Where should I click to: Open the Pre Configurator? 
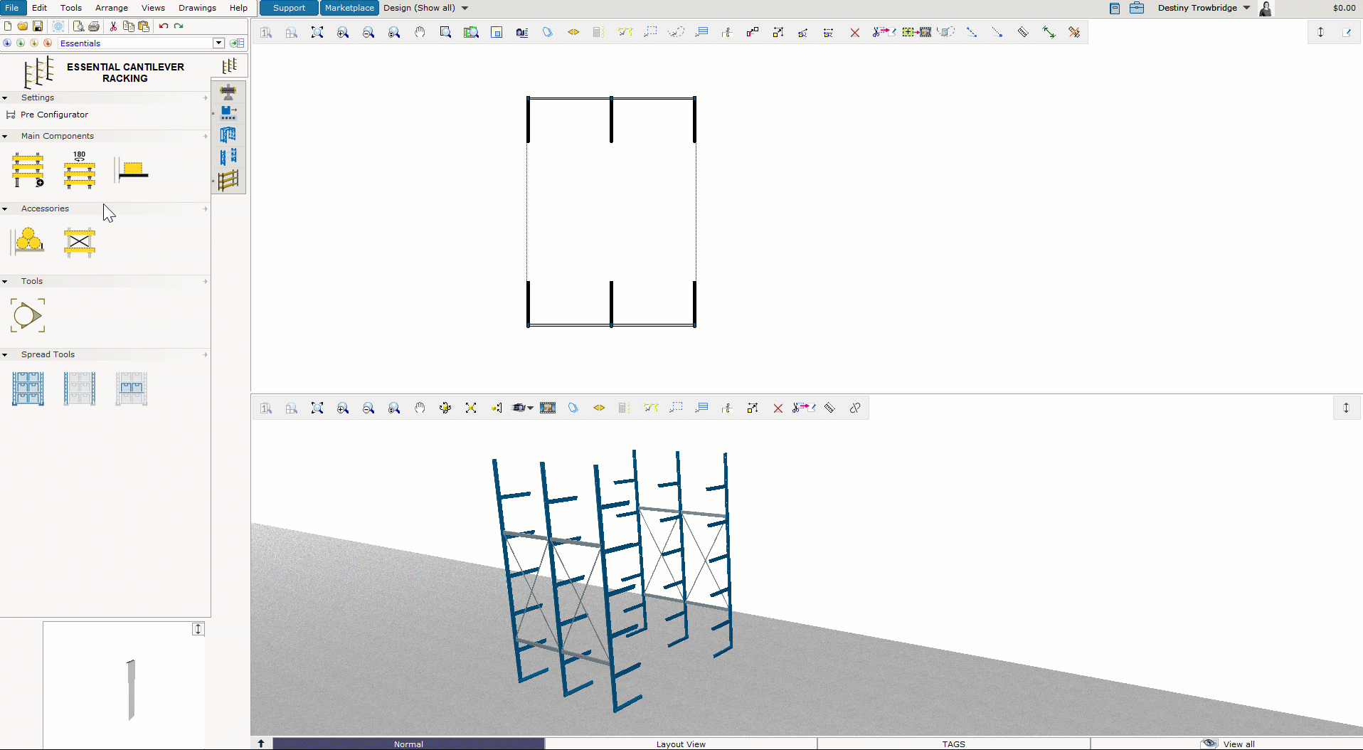(55, 115)
